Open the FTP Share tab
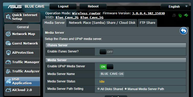 coord(147,23)
